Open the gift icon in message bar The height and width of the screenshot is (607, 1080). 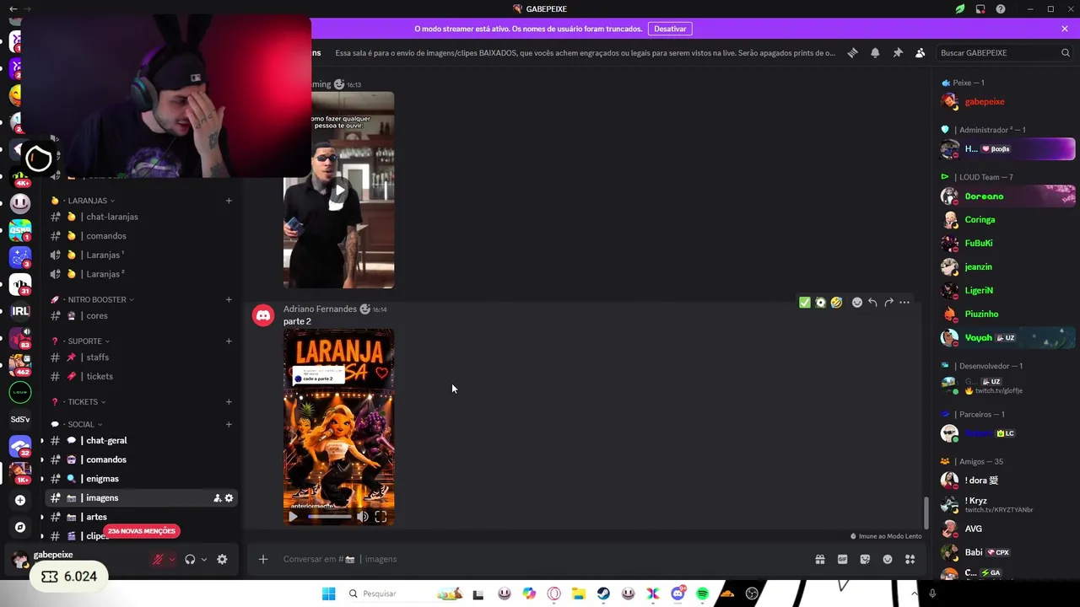pyautogui.click(x=819, y=559)
